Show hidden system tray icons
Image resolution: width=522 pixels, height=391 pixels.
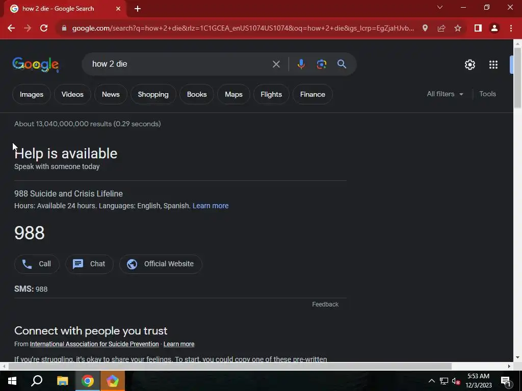(431, 381)
